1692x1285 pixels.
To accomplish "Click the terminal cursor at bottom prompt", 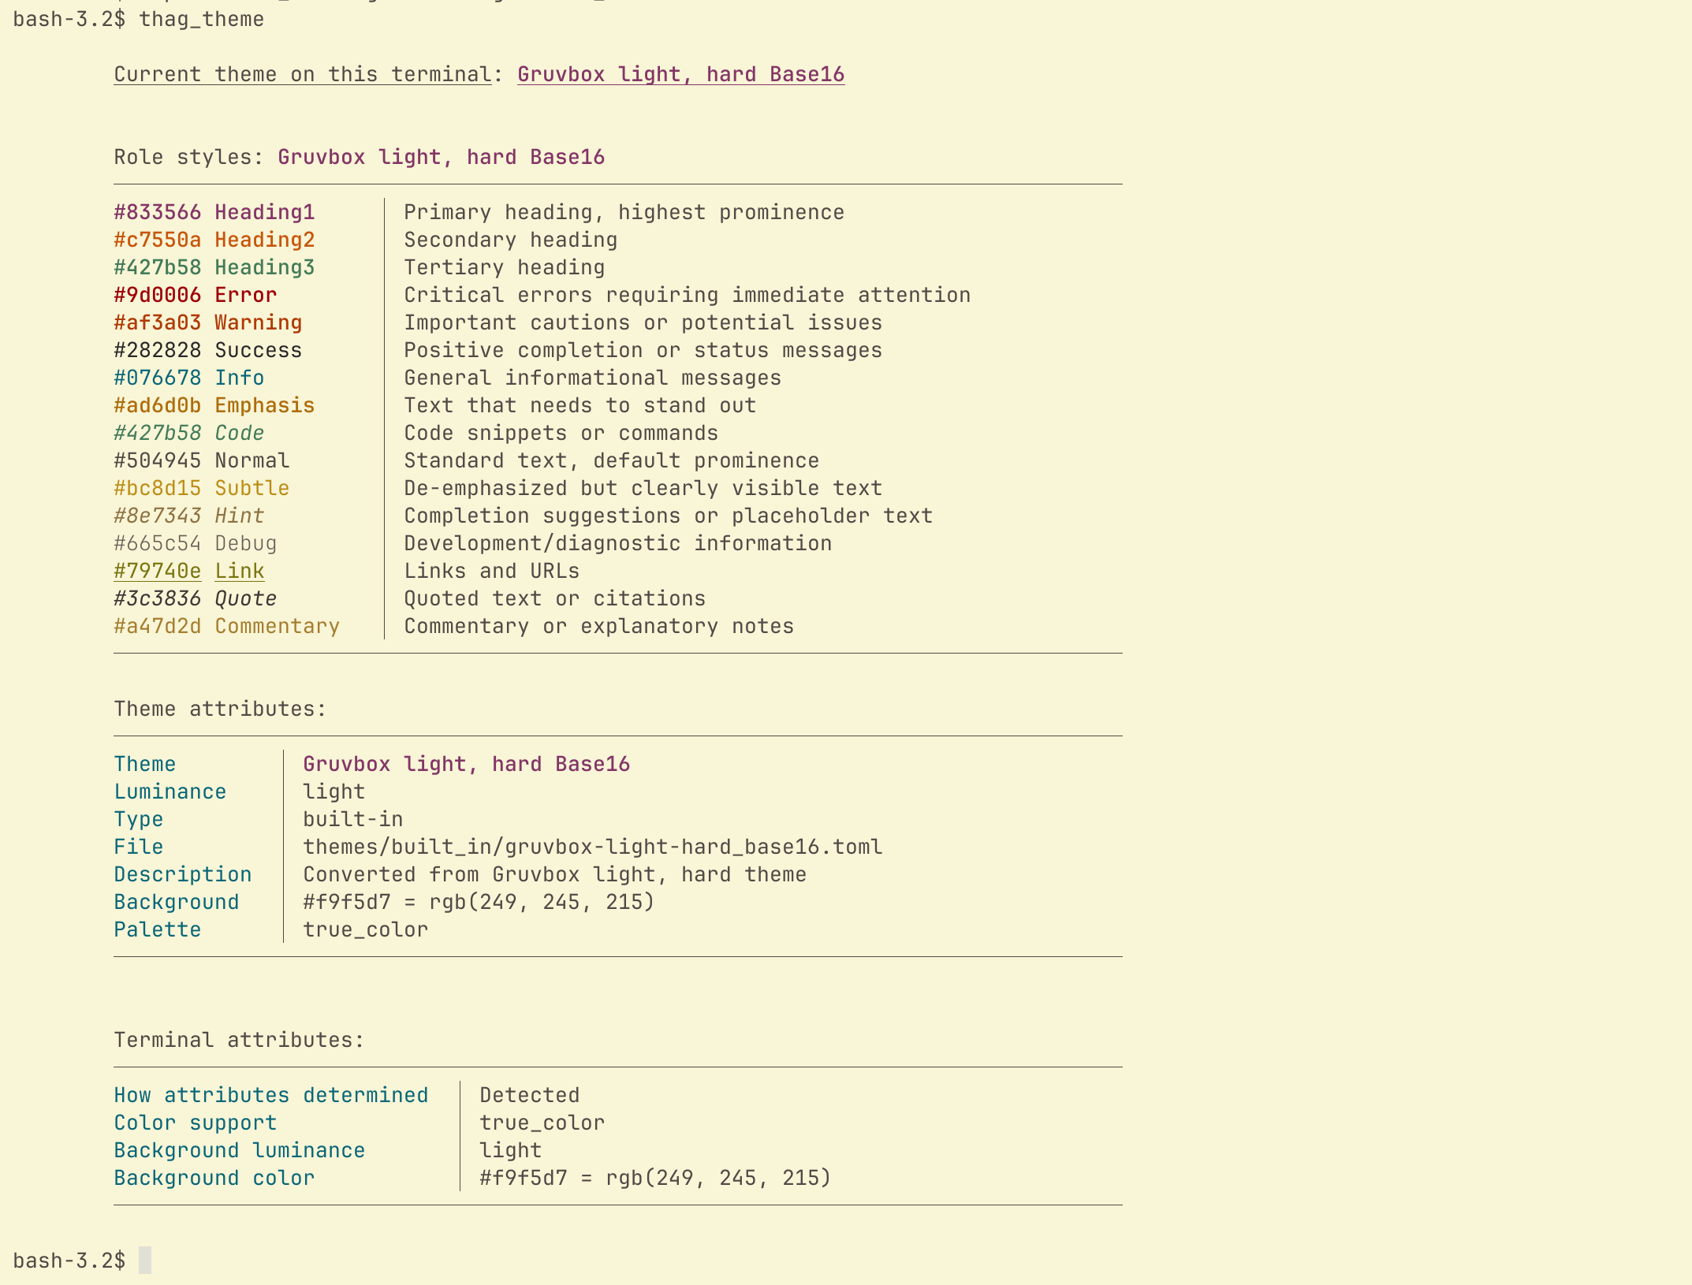I will click(145, 1260).
